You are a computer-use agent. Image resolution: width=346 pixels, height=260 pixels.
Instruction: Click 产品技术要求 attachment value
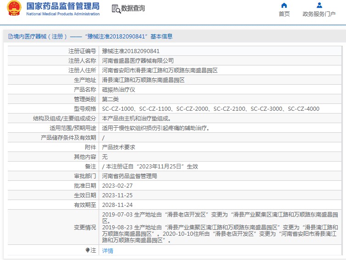pos(119,147)
